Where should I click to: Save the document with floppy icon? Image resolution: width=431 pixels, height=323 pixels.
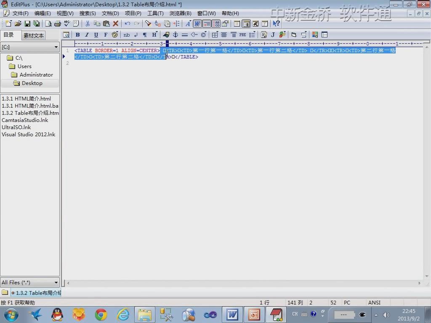(27, 24)
